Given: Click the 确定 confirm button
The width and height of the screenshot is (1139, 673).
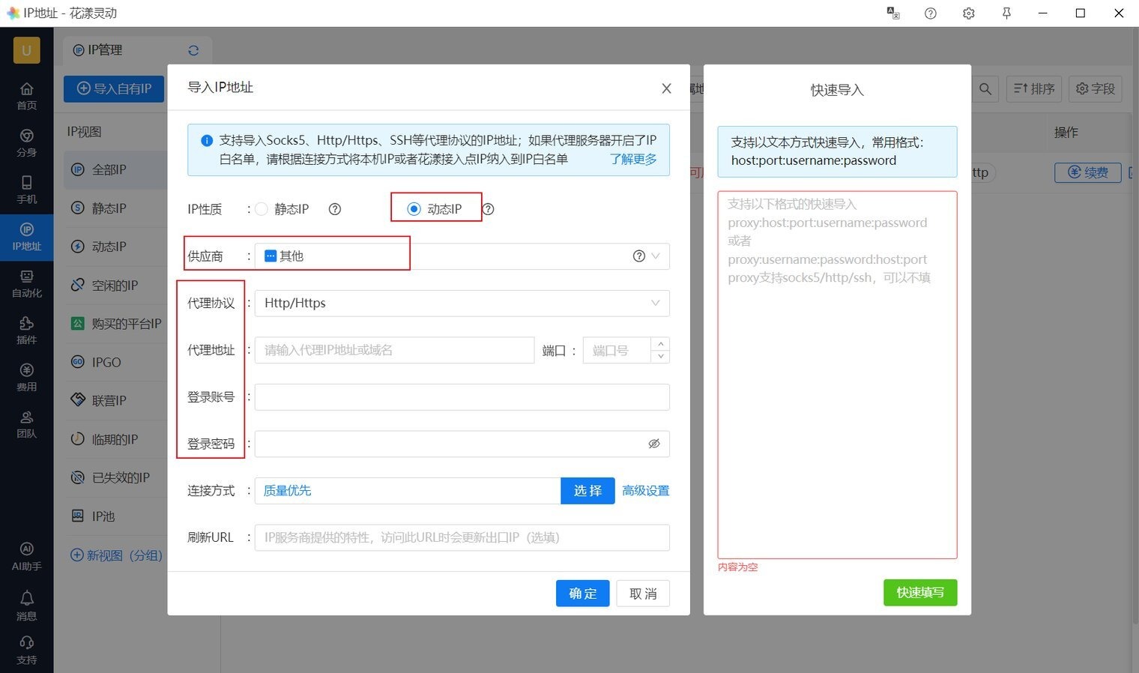Looking at the screenshot, I should [582, 594].
